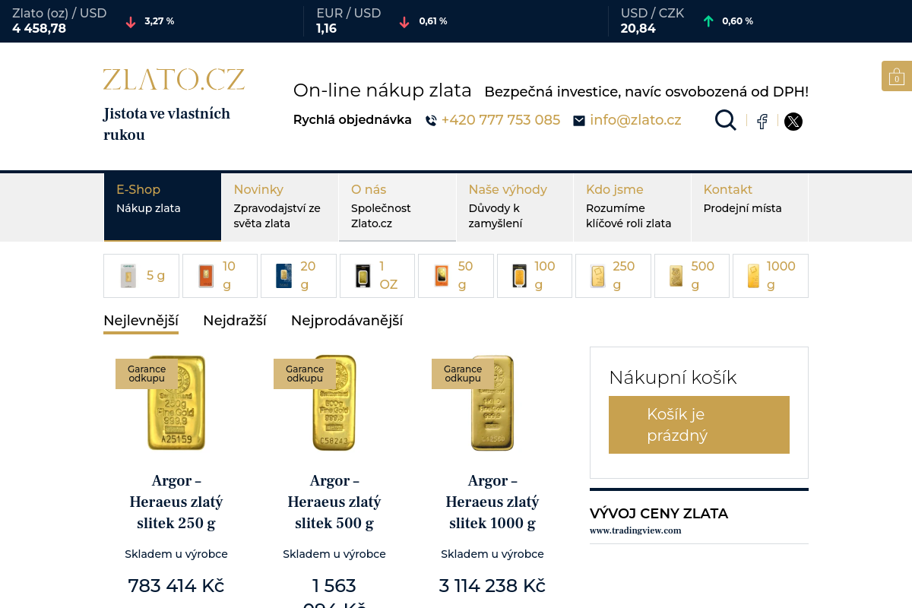Open the E-Shop Nákup zlata menu item
The image size is (912, 608).
pyautogui.click(x=163, y=207)
